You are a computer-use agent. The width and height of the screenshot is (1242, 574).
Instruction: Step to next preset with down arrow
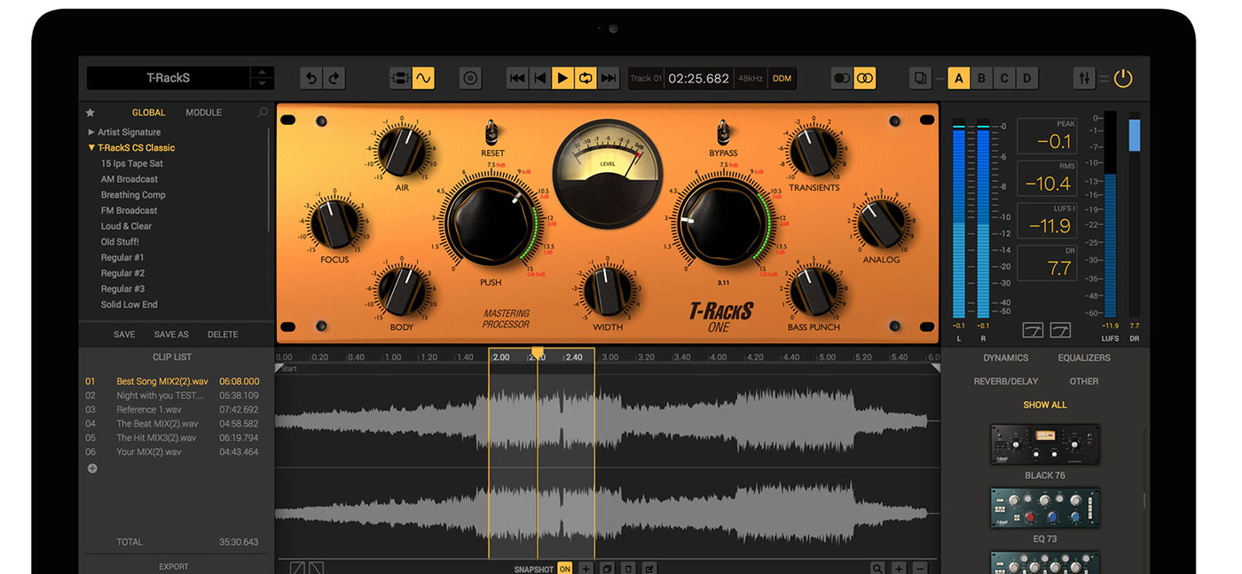(x=261, y=83)
